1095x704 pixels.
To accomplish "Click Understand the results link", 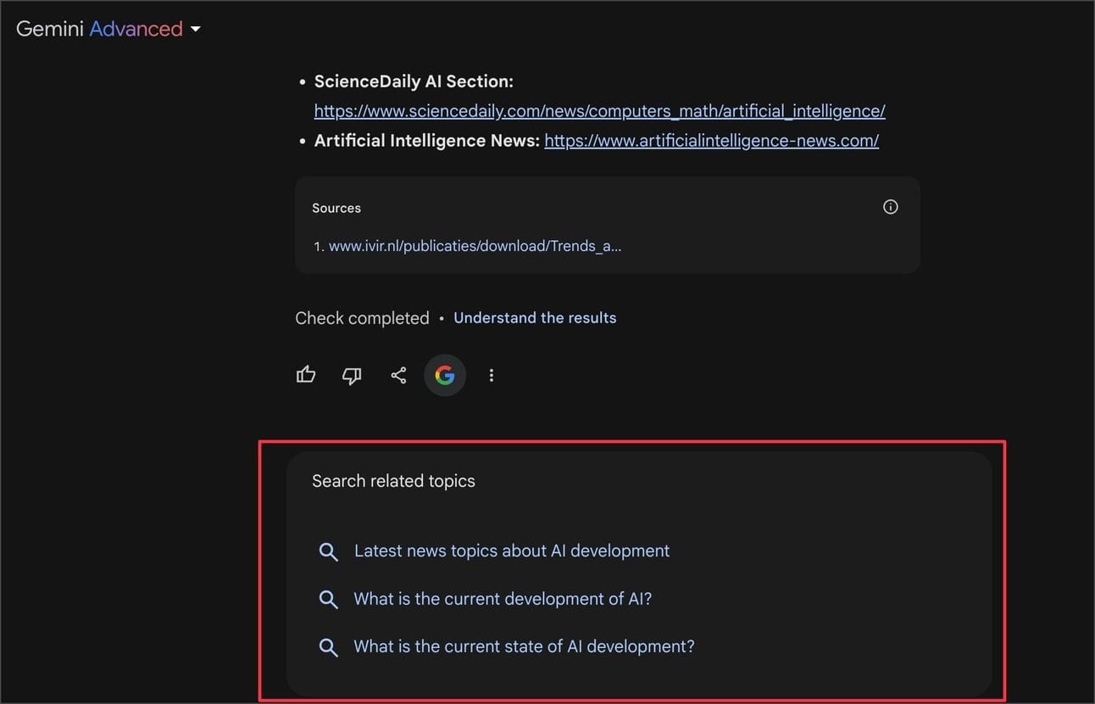I will [535, 318].
